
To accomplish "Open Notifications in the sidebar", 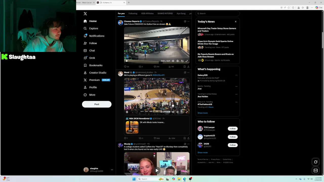I will (94, 36).
